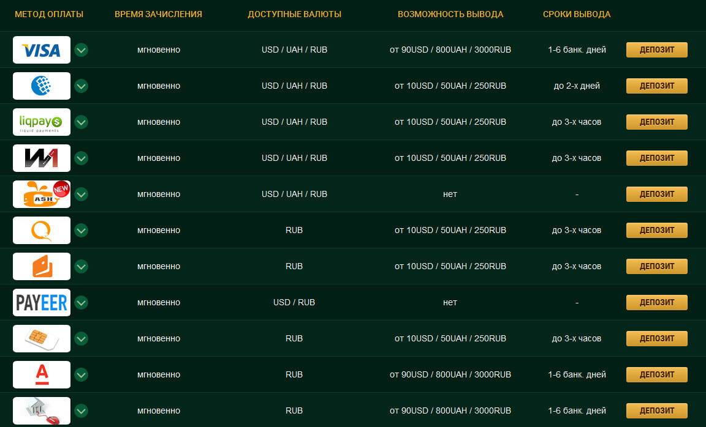This screenshot has width=706, height=427.
Task: Select the online bank transfer logo
Action: (x=42, y=411)
